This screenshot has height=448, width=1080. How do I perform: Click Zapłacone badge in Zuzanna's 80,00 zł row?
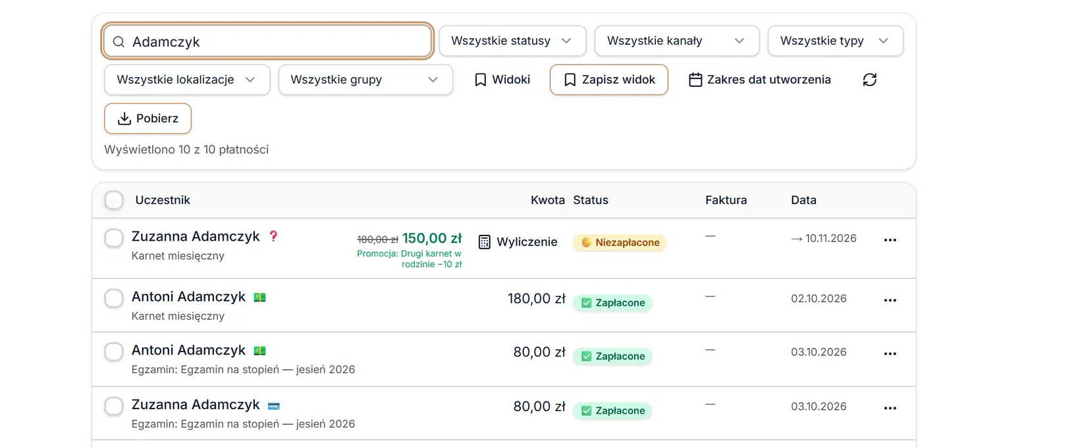pos(612,411)
